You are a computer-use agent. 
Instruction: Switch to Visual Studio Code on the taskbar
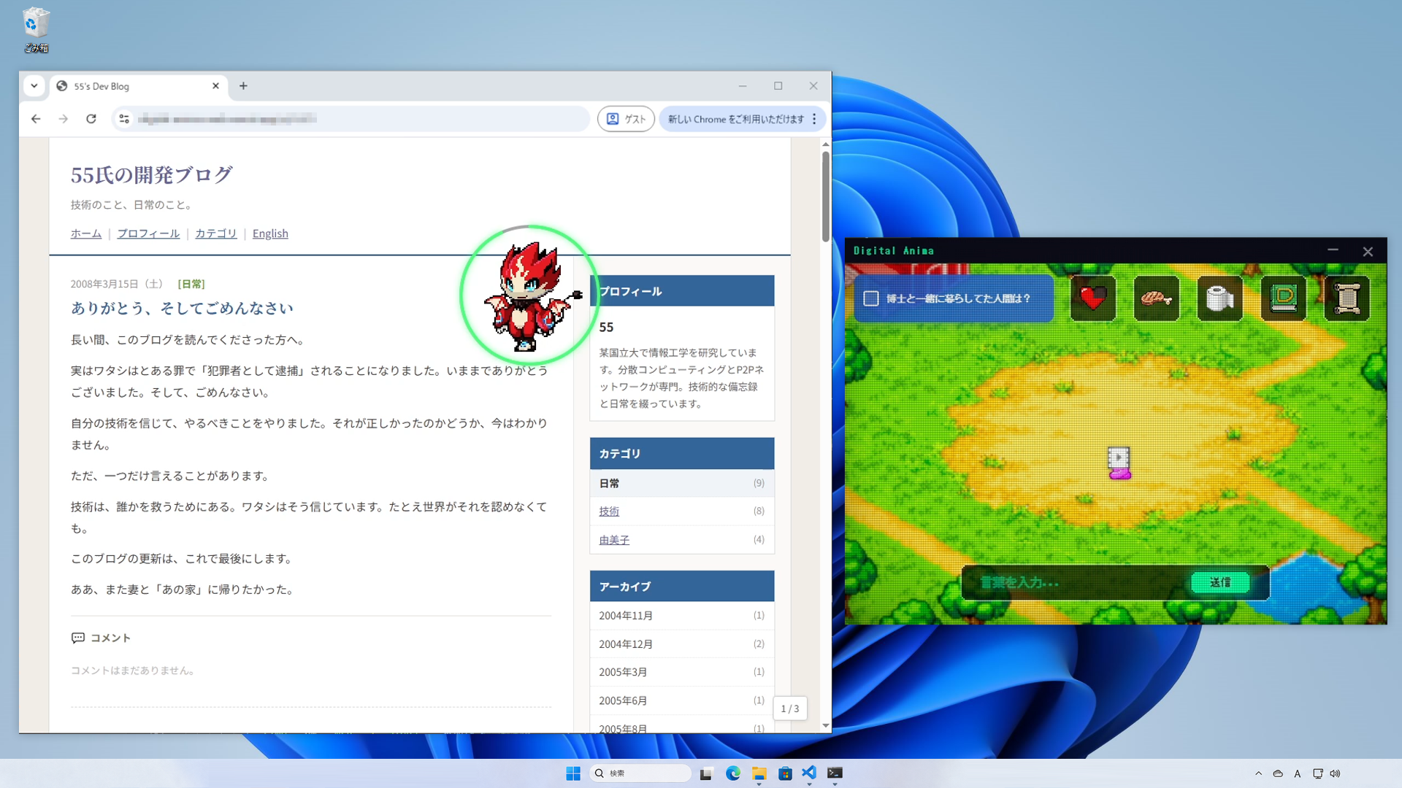(x=809, y=773)
